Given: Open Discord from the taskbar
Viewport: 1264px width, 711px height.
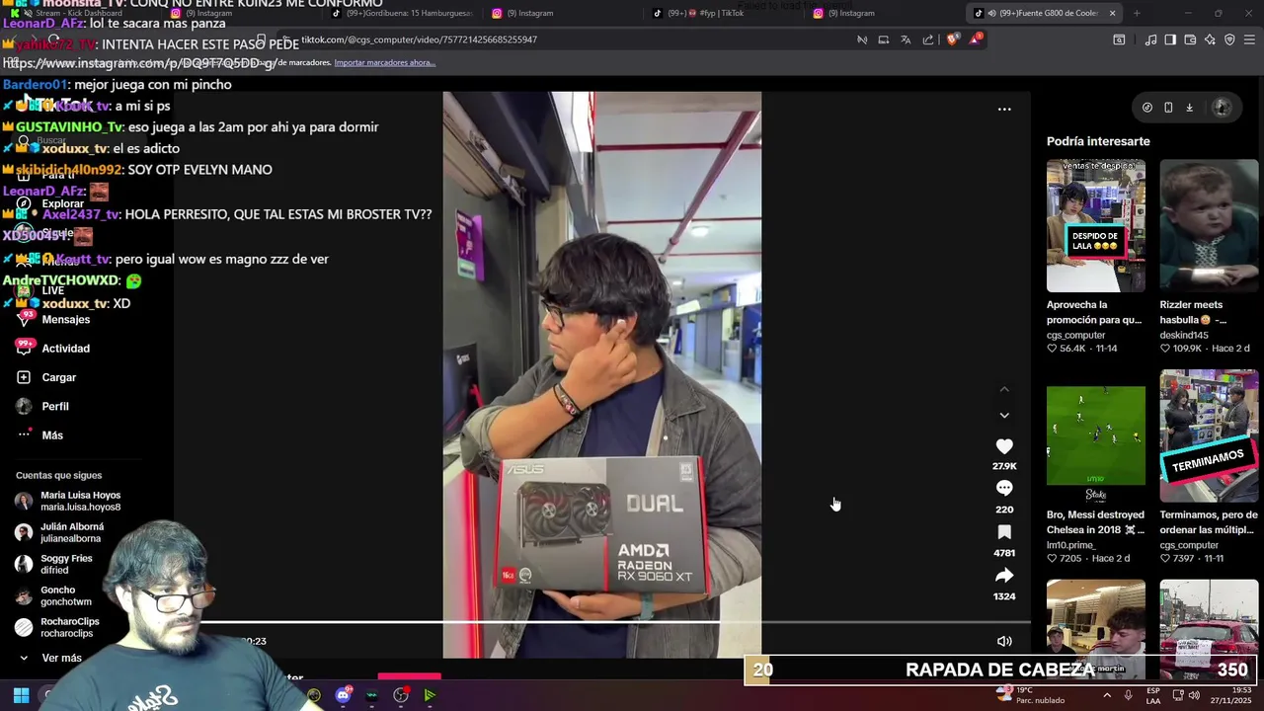Looking at the screenshot, I should click(x=343, y=695).
